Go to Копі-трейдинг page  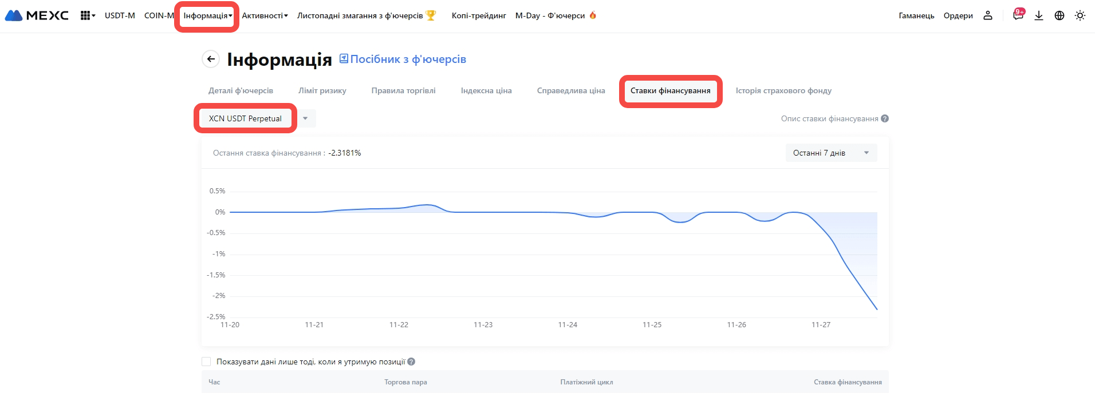(x=479, y=15)
